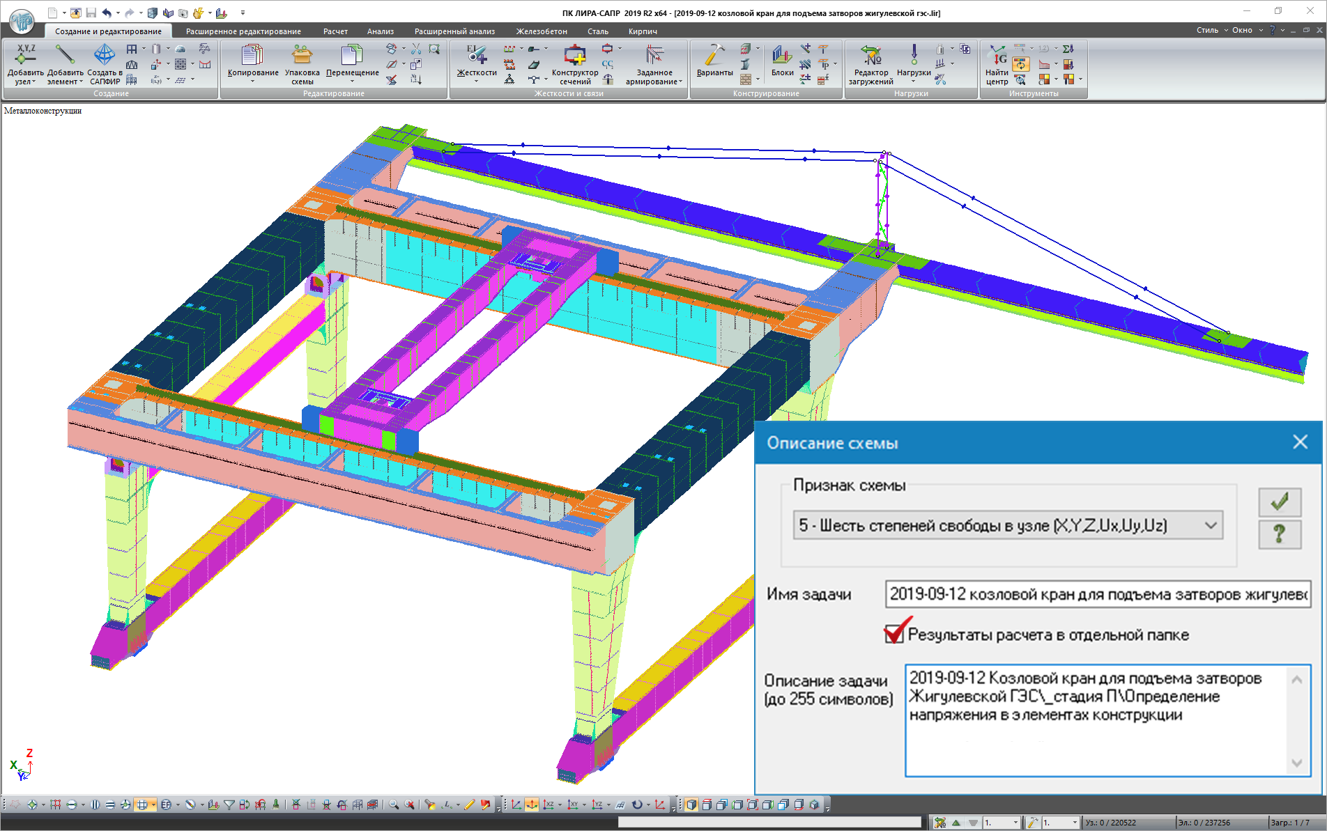The height and width of the screenshot is (831, 1327).
Task: Toggle the highlighted axes view button in bottom toolbar
Action: coord(532,805)
